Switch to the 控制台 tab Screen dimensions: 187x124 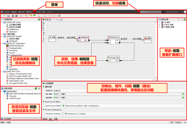tap(45, 119)
